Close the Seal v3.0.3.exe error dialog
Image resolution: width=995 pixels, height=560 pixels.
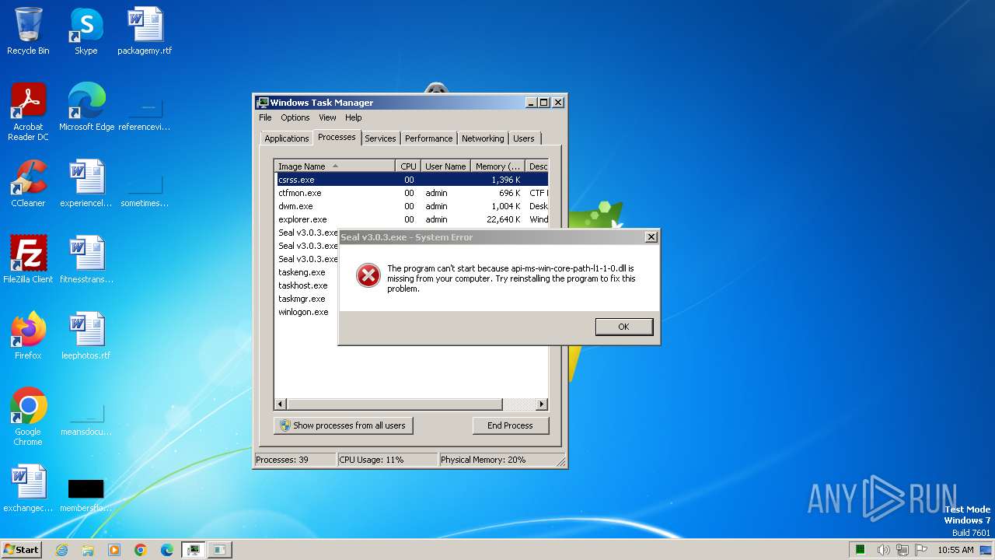tap(651, 237)
